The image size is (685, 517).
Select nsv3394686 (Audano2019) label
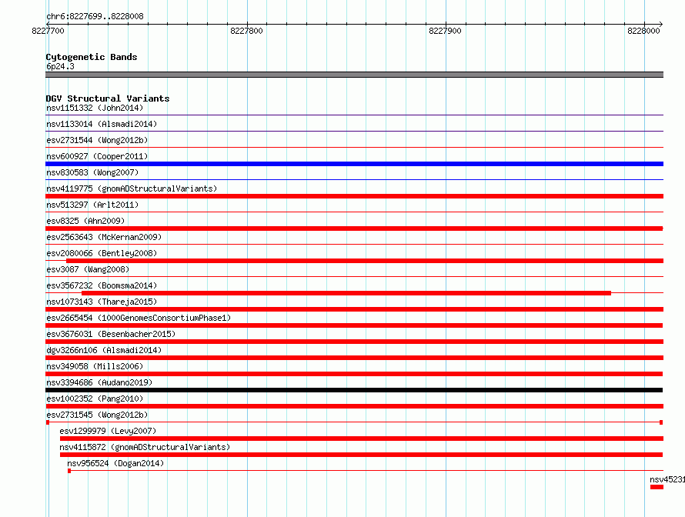99,382
